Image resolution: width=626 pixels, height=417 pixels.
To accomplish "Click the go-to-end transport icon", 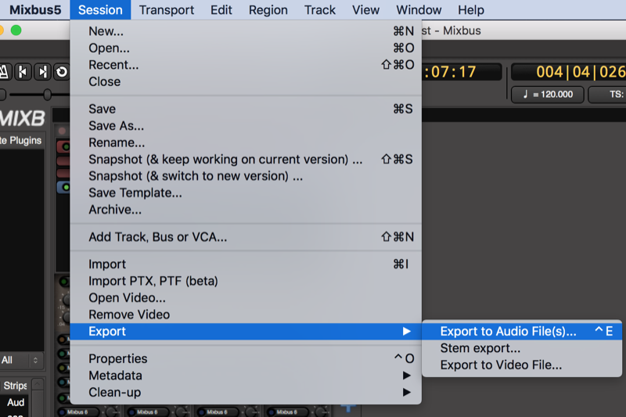I will pos(42,72).
